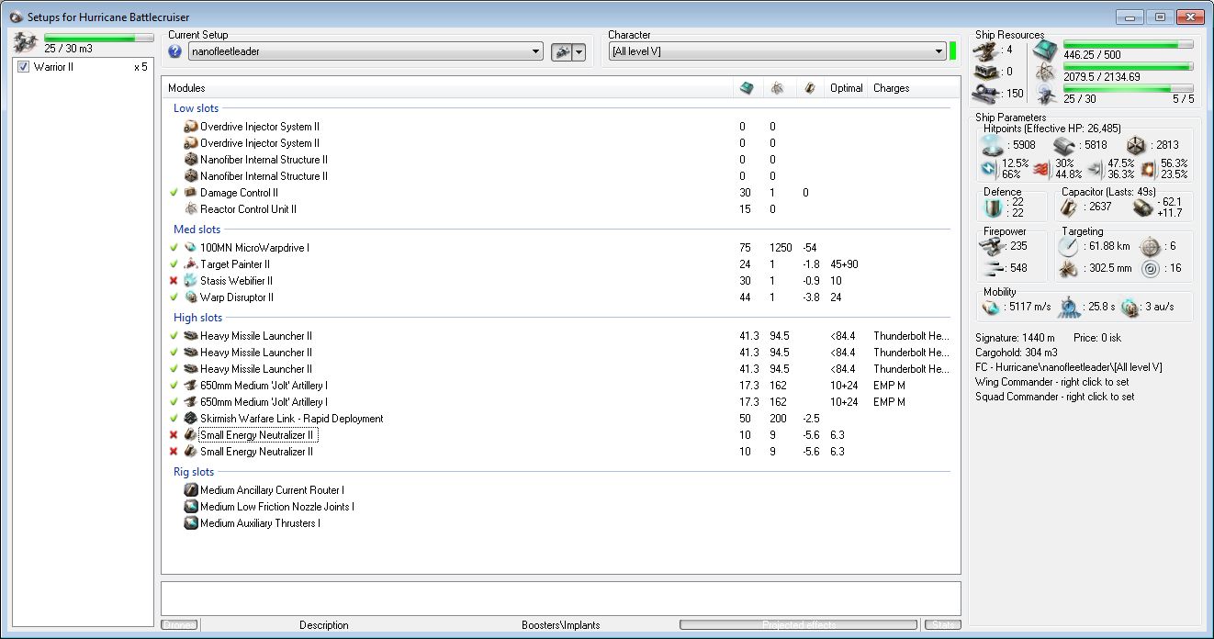Open the arrow menu beside the setup button

click(579, 52)
